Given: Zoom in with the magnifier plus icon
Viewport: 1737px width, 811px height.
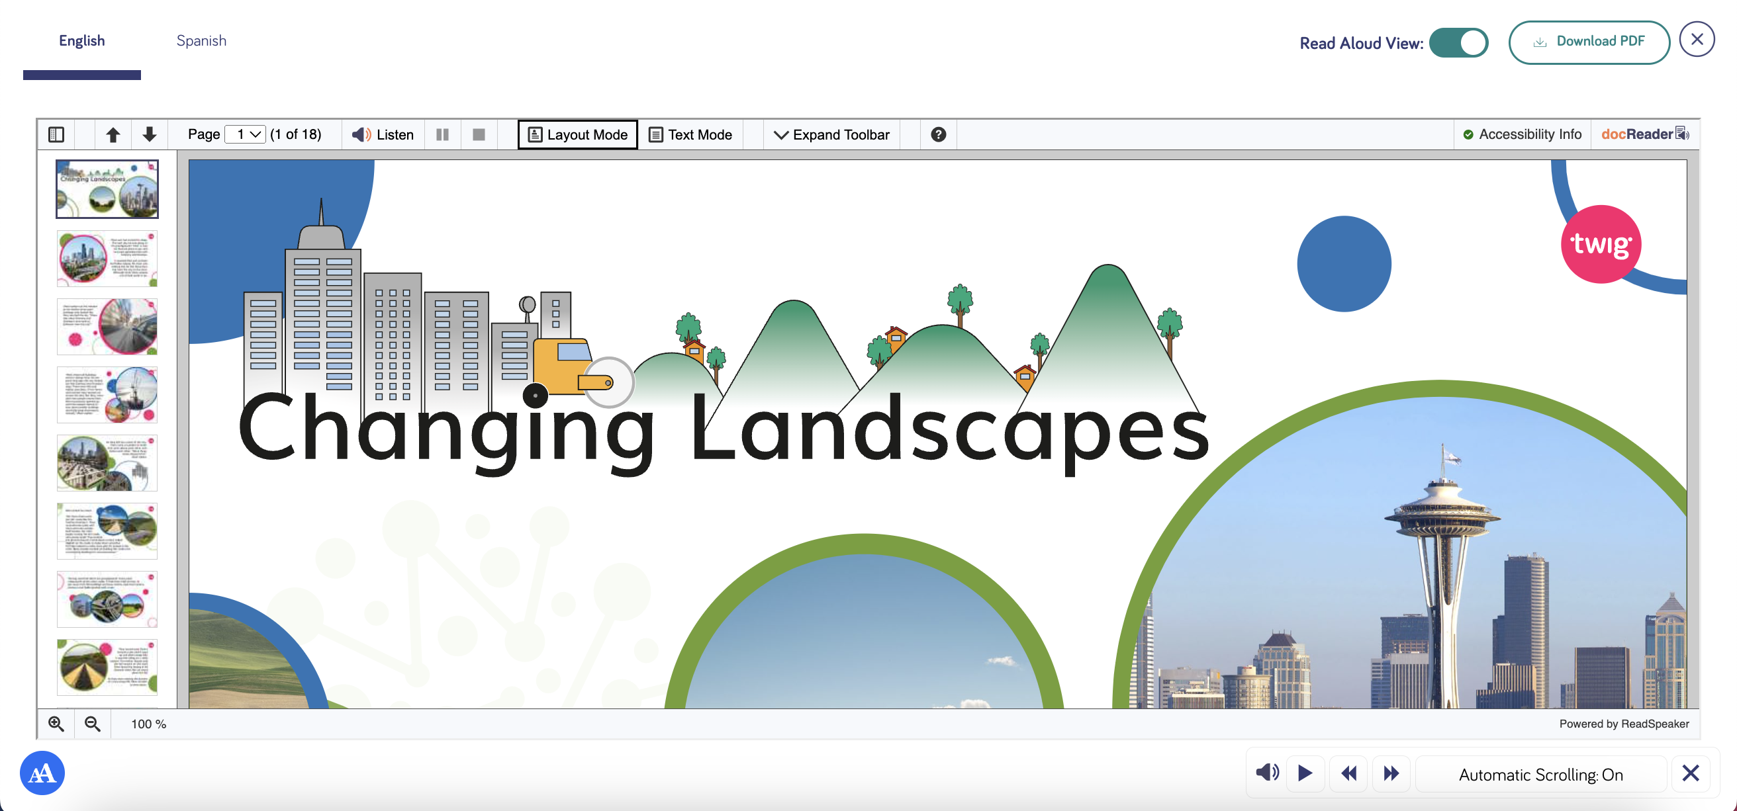Looking at the screenshot, I should tap(56, 724).
